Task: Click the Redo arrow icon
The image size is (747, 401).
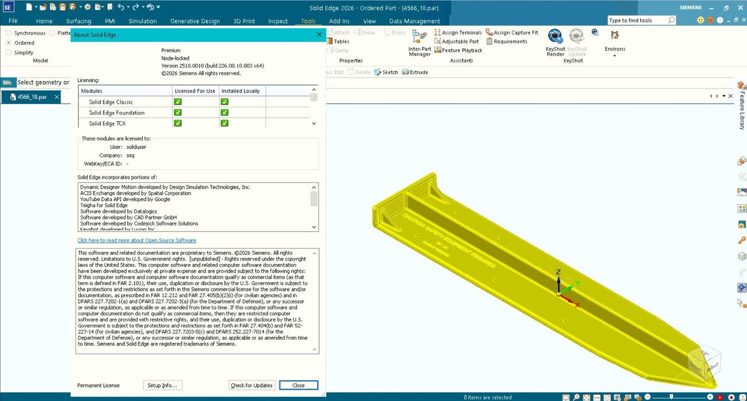Action: click(135, 7)
